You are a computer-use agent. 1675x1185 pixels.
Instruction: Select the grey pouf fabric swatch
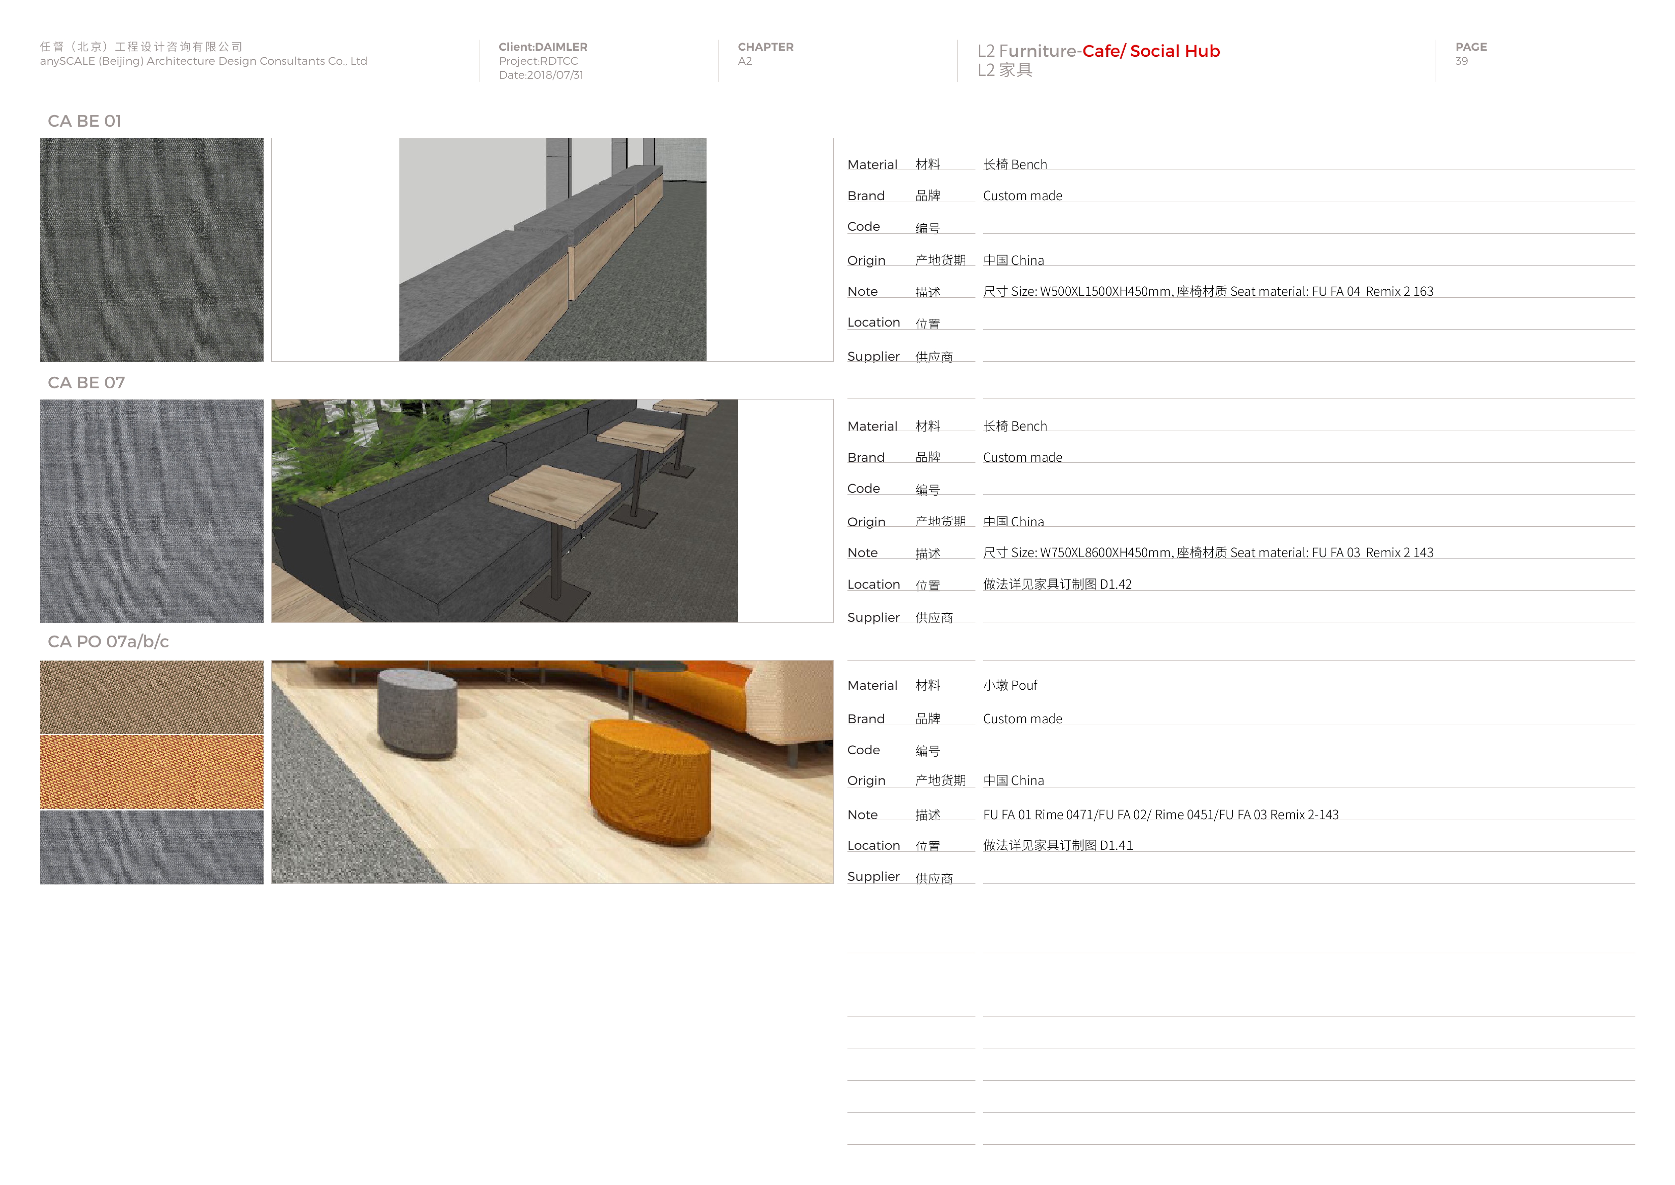tap(151, 847)
